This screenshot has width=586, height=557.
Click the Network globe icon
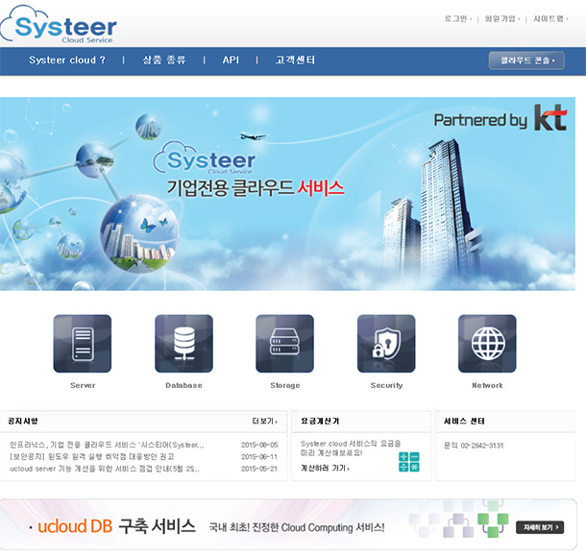tap(487, 344)
